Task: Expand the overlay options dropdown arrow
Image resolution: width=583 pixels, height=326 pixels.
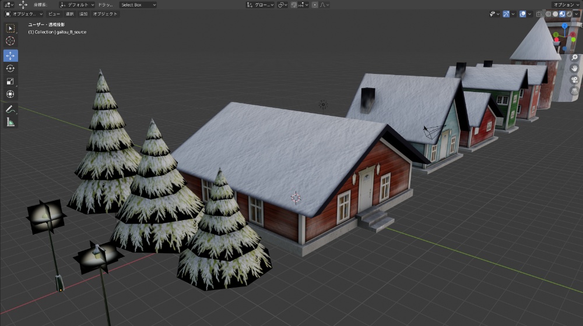Action: (x=529, y=14)
